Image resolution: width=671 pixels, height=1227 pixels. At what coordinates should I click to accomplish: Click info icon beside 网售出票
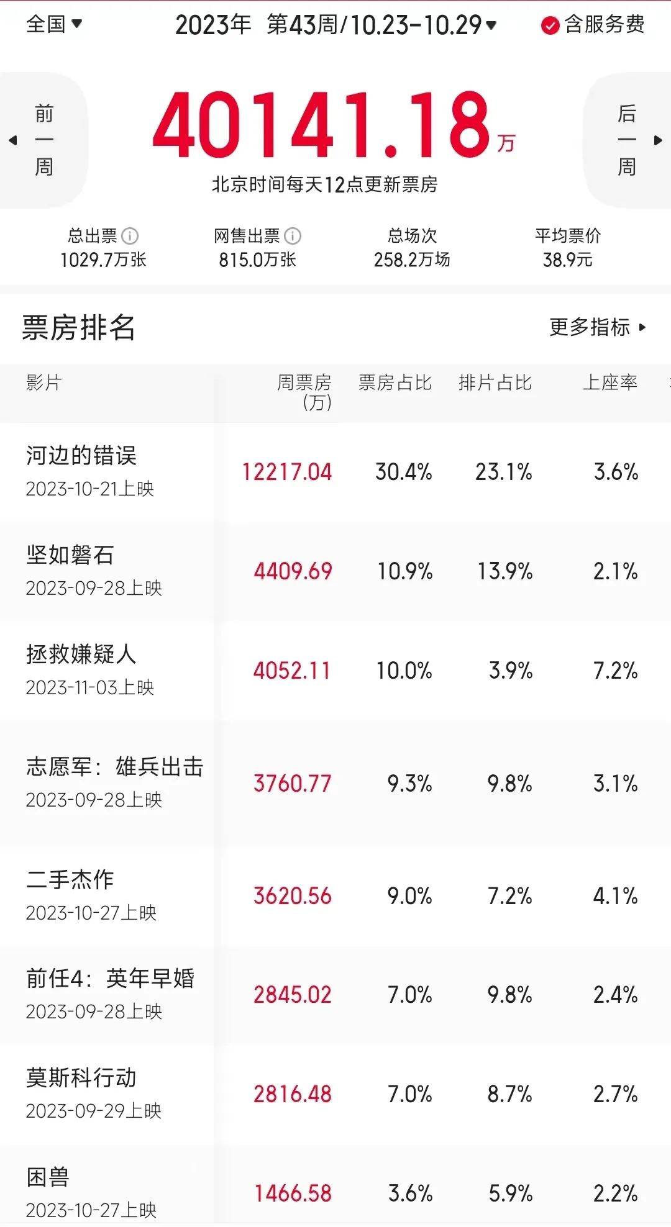(x=293, y=236)
